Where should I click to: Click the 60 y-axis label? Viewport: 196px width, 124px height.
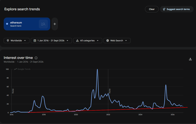tap(8, 87)
